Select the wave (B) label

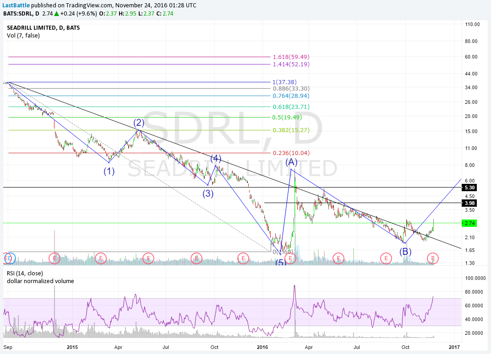[405, 252]
